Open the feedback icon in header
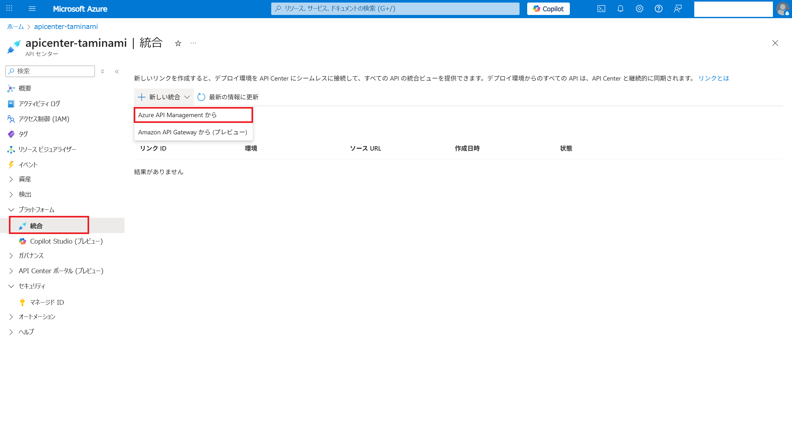This screenshot has width=792, height=441. pyautogui.click(x=678, y=9)
